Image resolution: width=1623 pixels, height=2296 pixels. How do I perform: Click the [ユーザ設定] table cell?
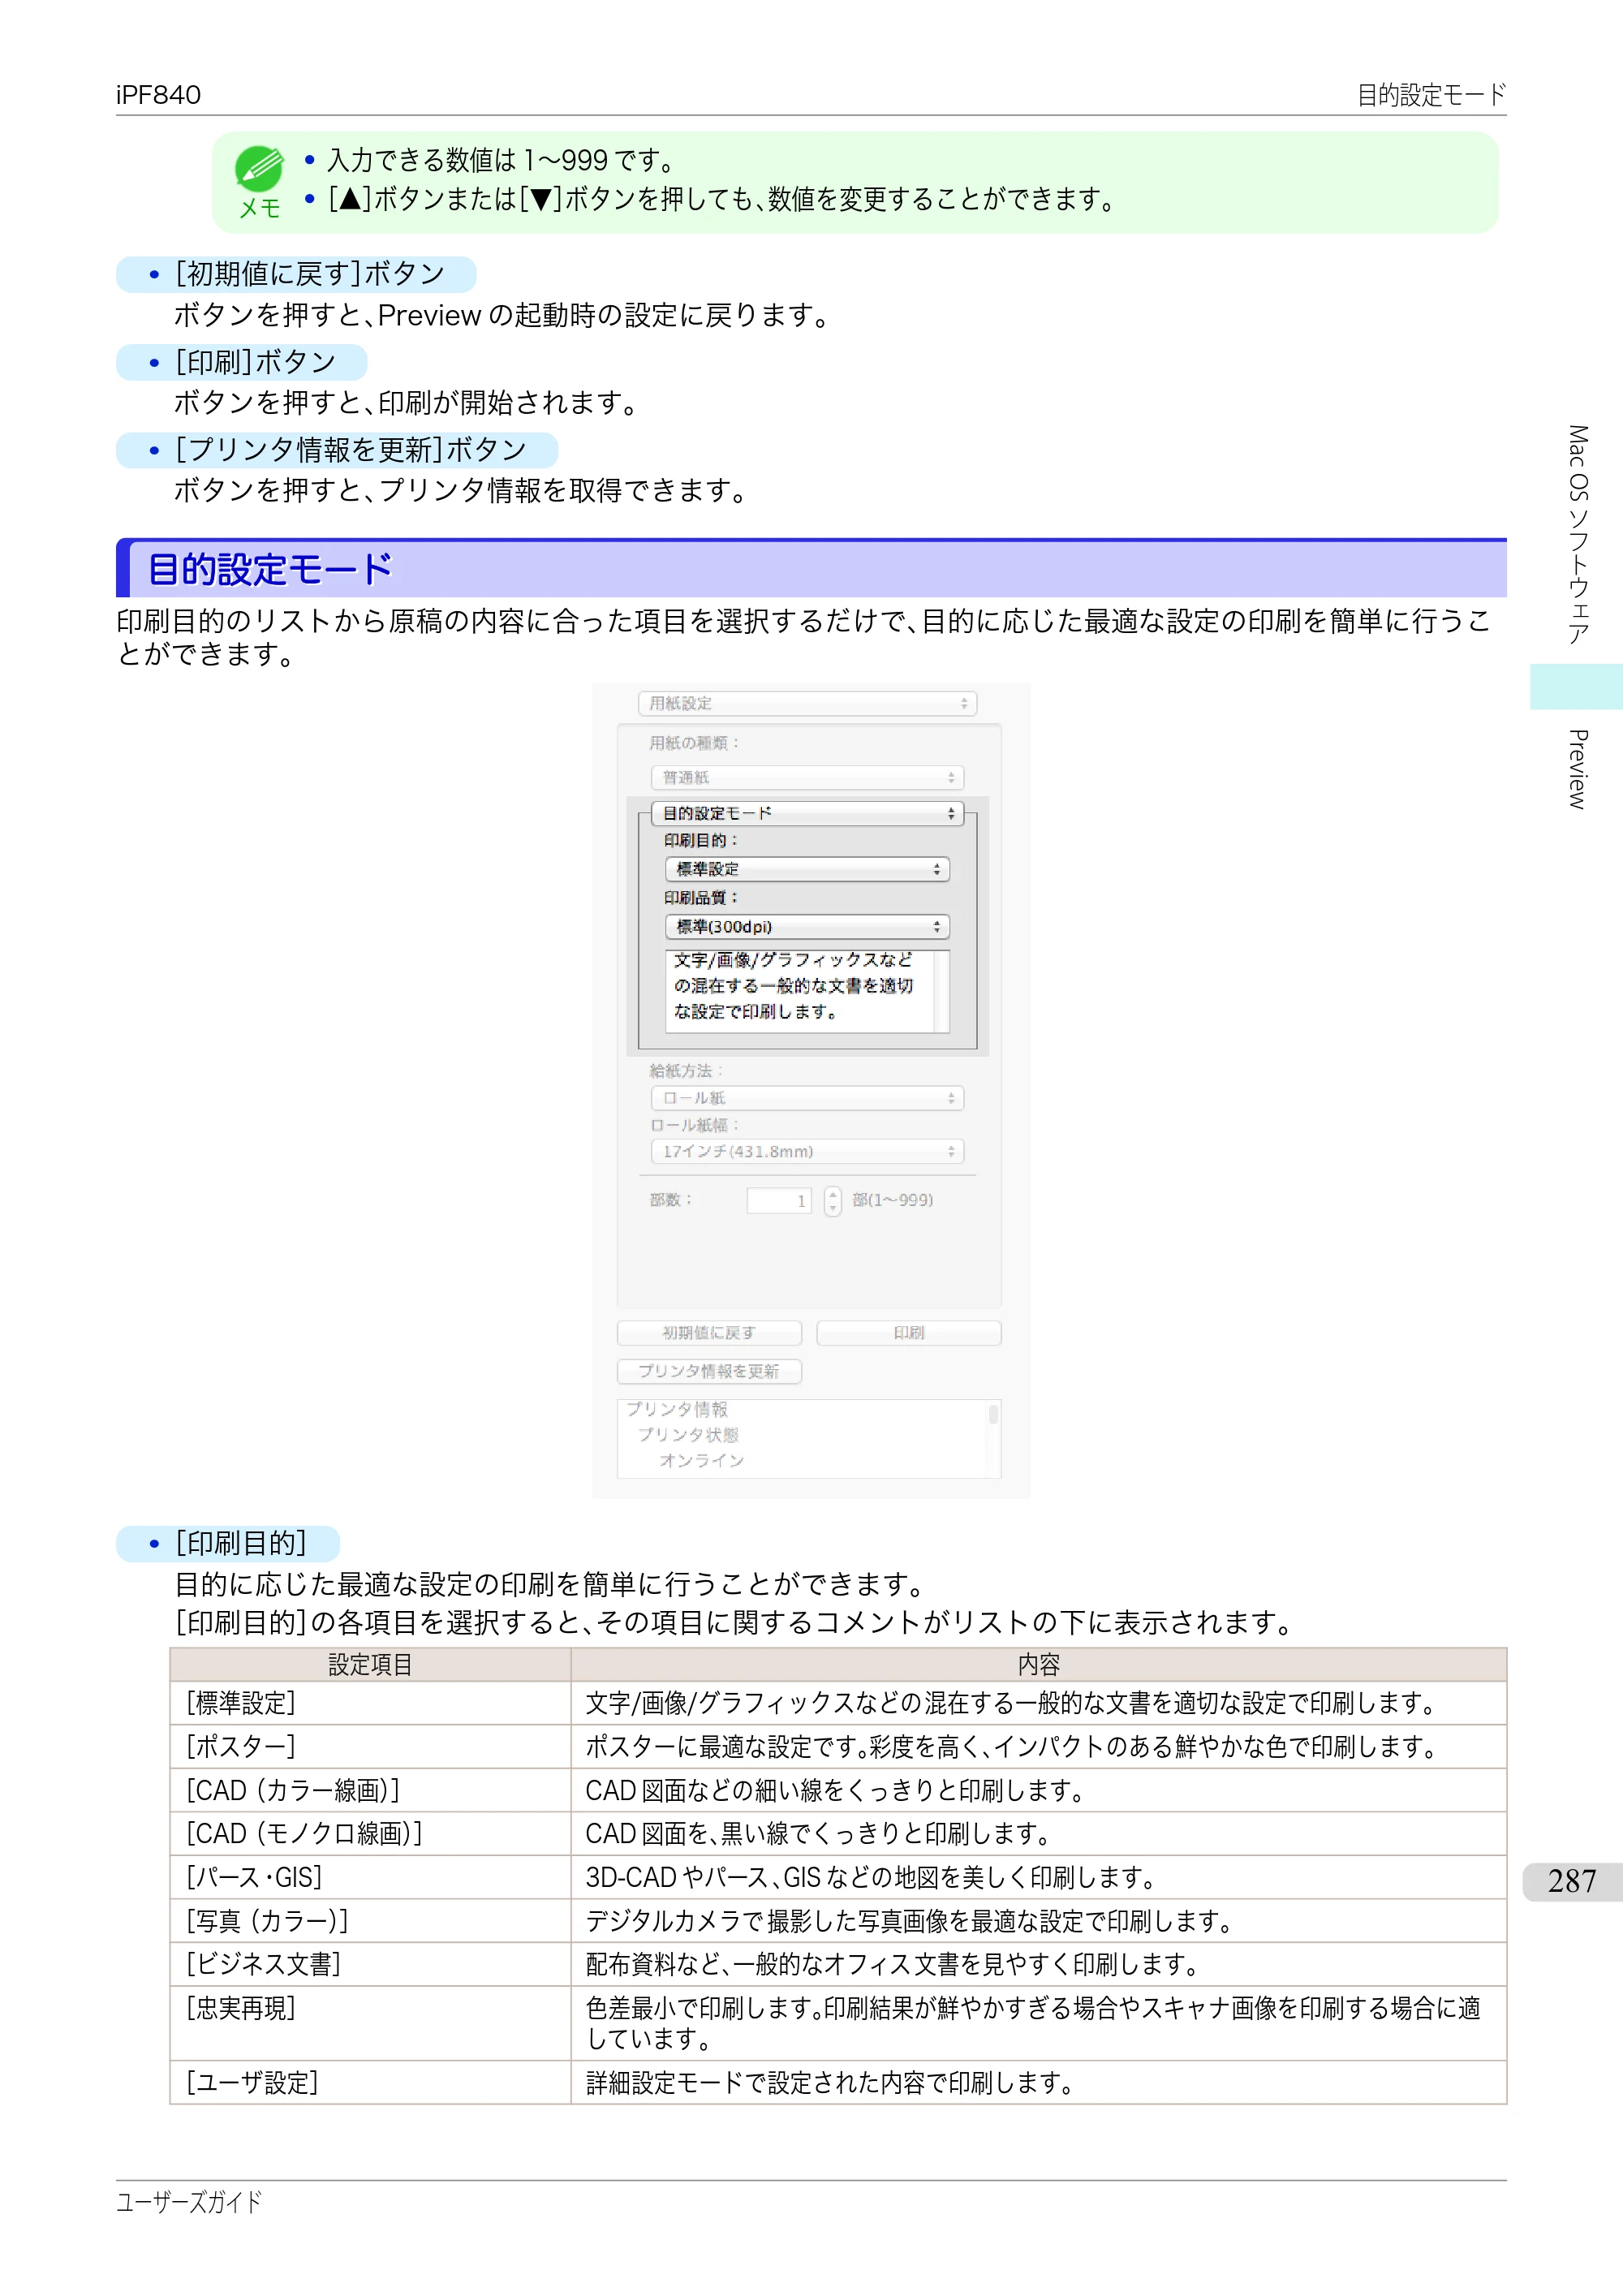pyautogui.click(x=370, y=2083)
